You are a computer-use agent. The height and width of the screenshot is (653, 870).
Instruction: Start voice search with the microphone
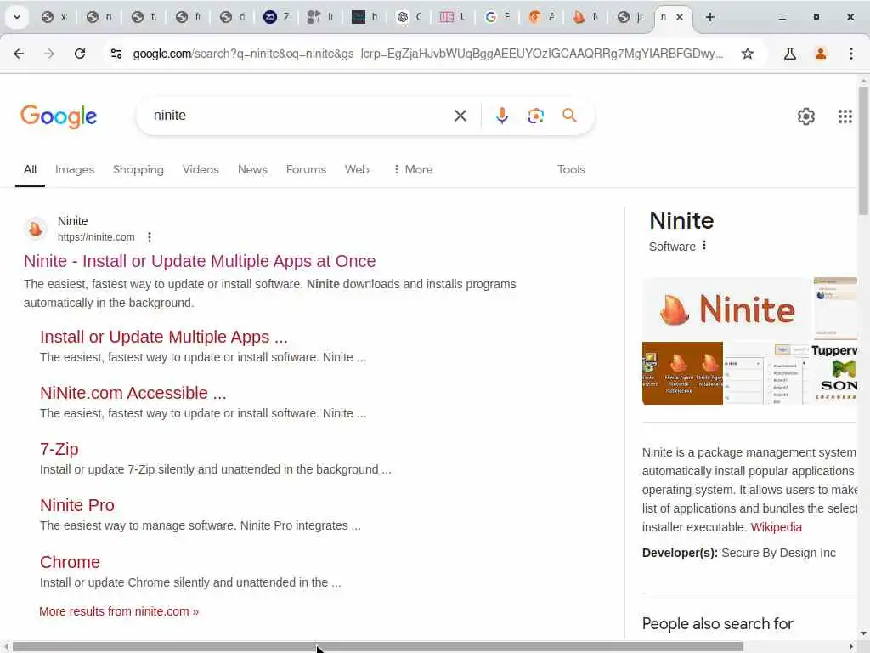coord(501,116)
